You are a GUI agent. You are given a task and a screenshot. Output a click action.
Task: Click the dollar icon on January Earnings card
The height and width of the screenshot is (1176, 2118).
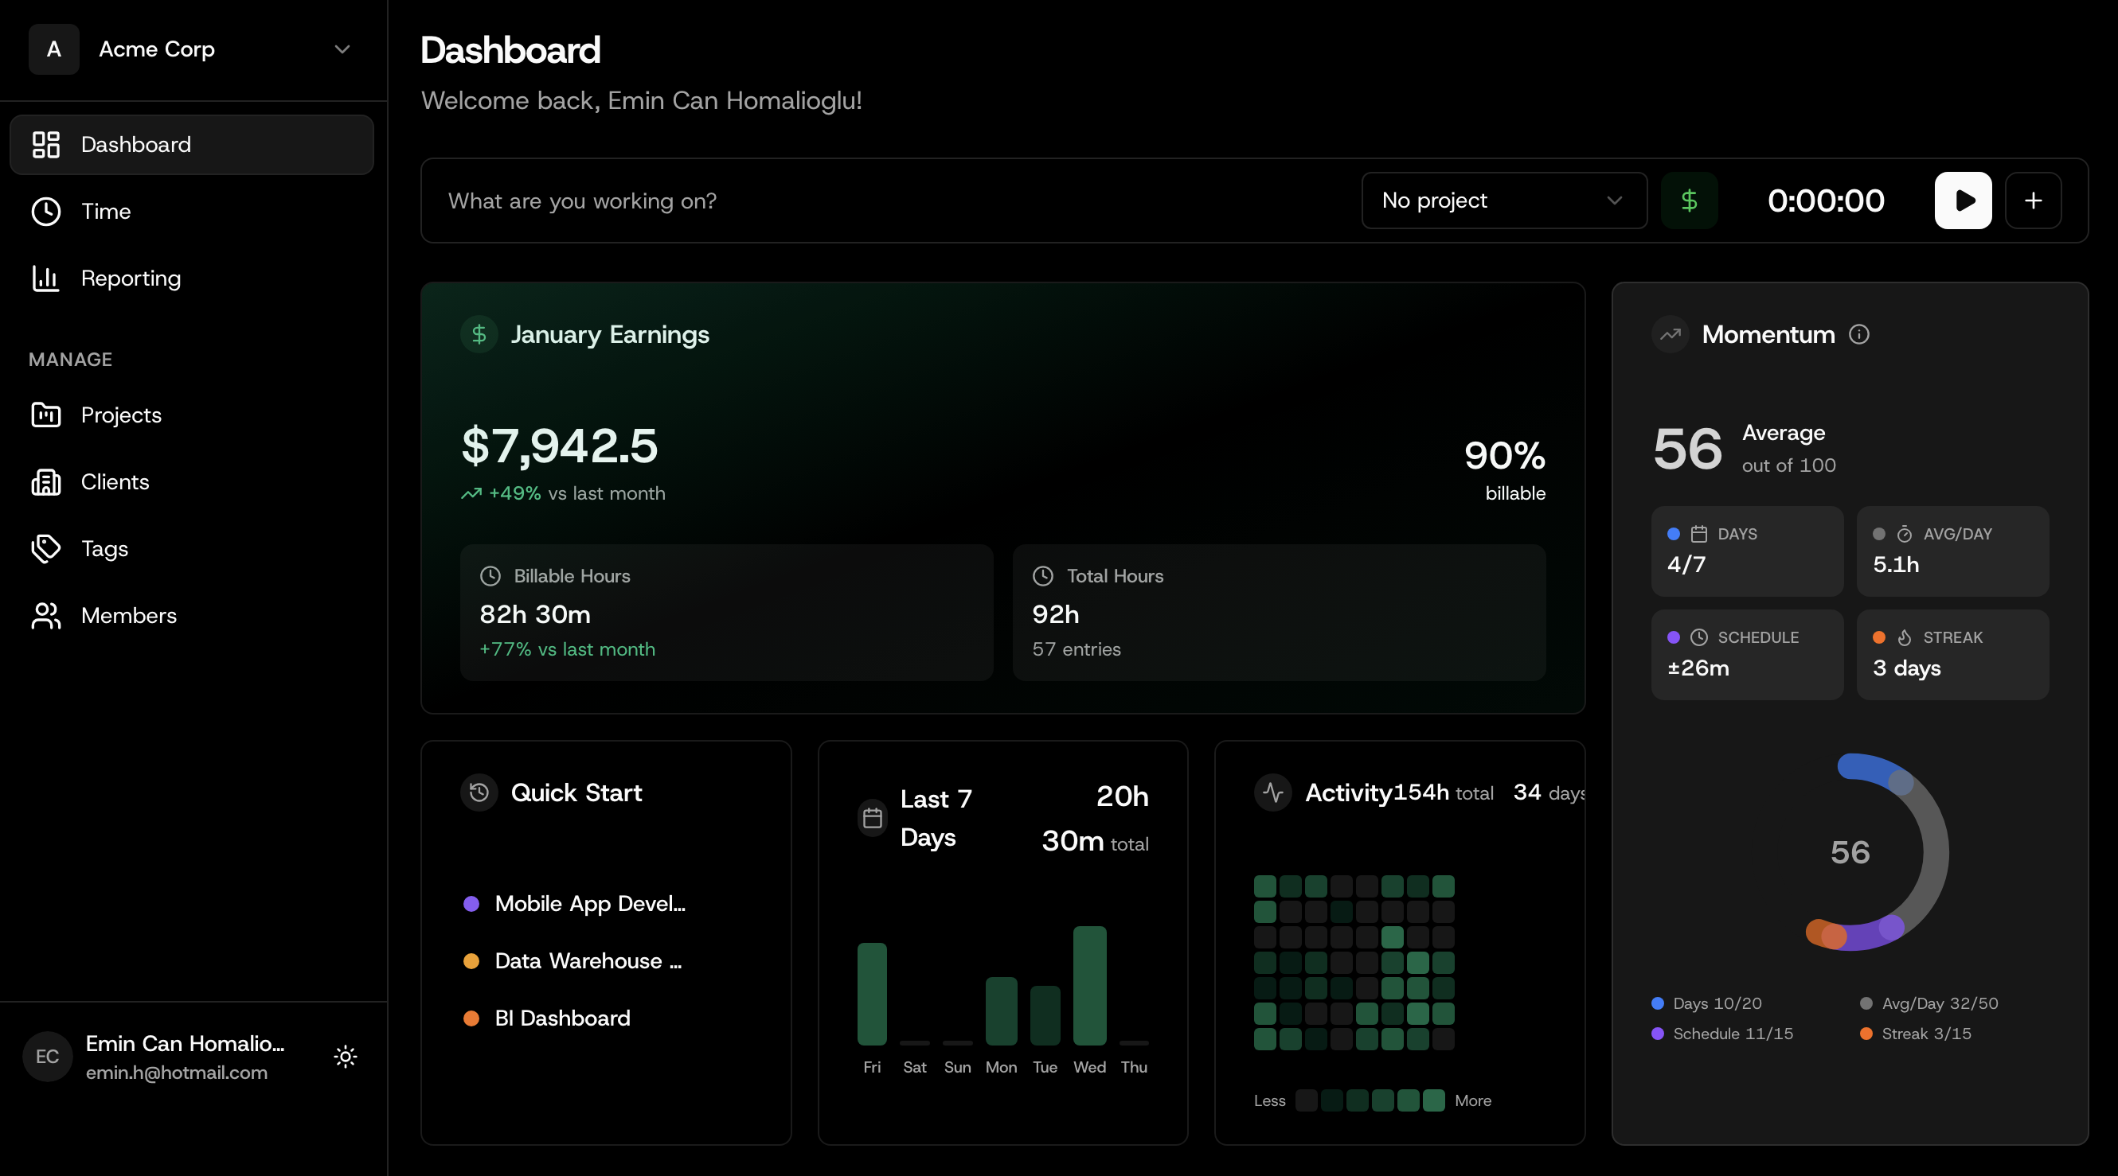tap(479, 333)
